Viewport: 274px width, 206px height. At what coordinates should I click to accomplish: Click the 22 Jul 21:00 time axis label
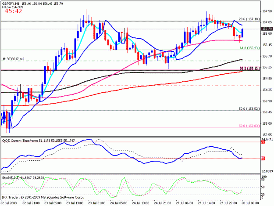[x=31, y=203]
